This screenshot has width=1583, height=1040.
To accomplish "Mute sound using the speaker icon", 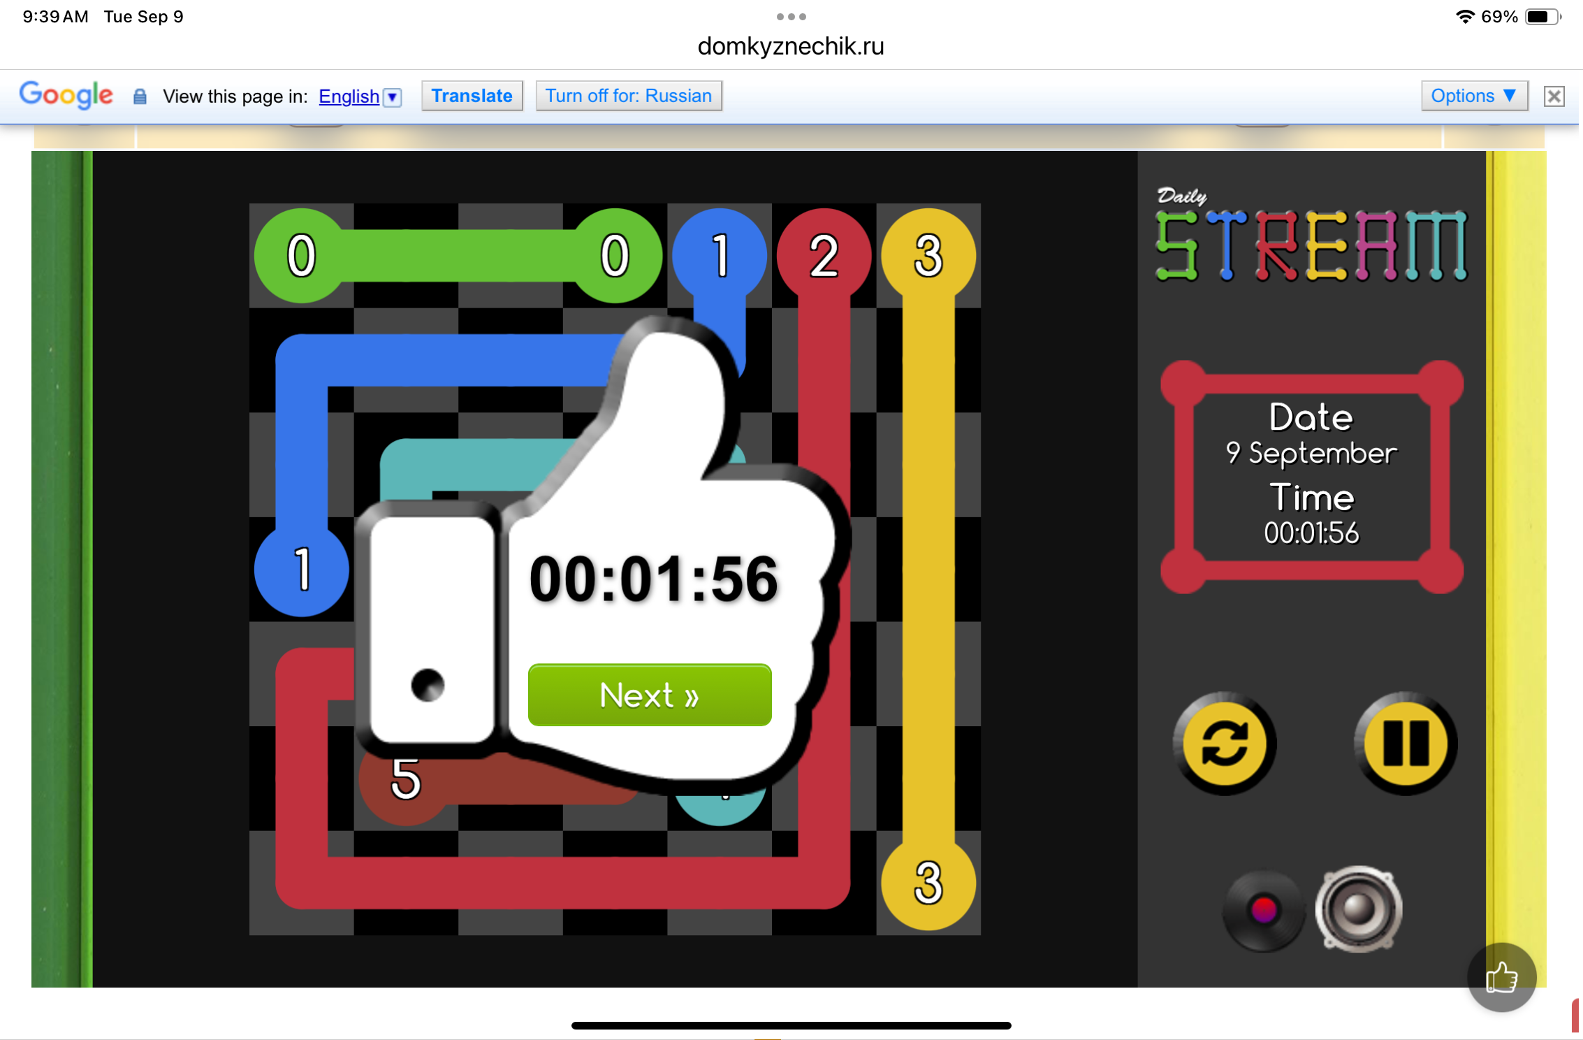I will click(x=1358, y=909).
